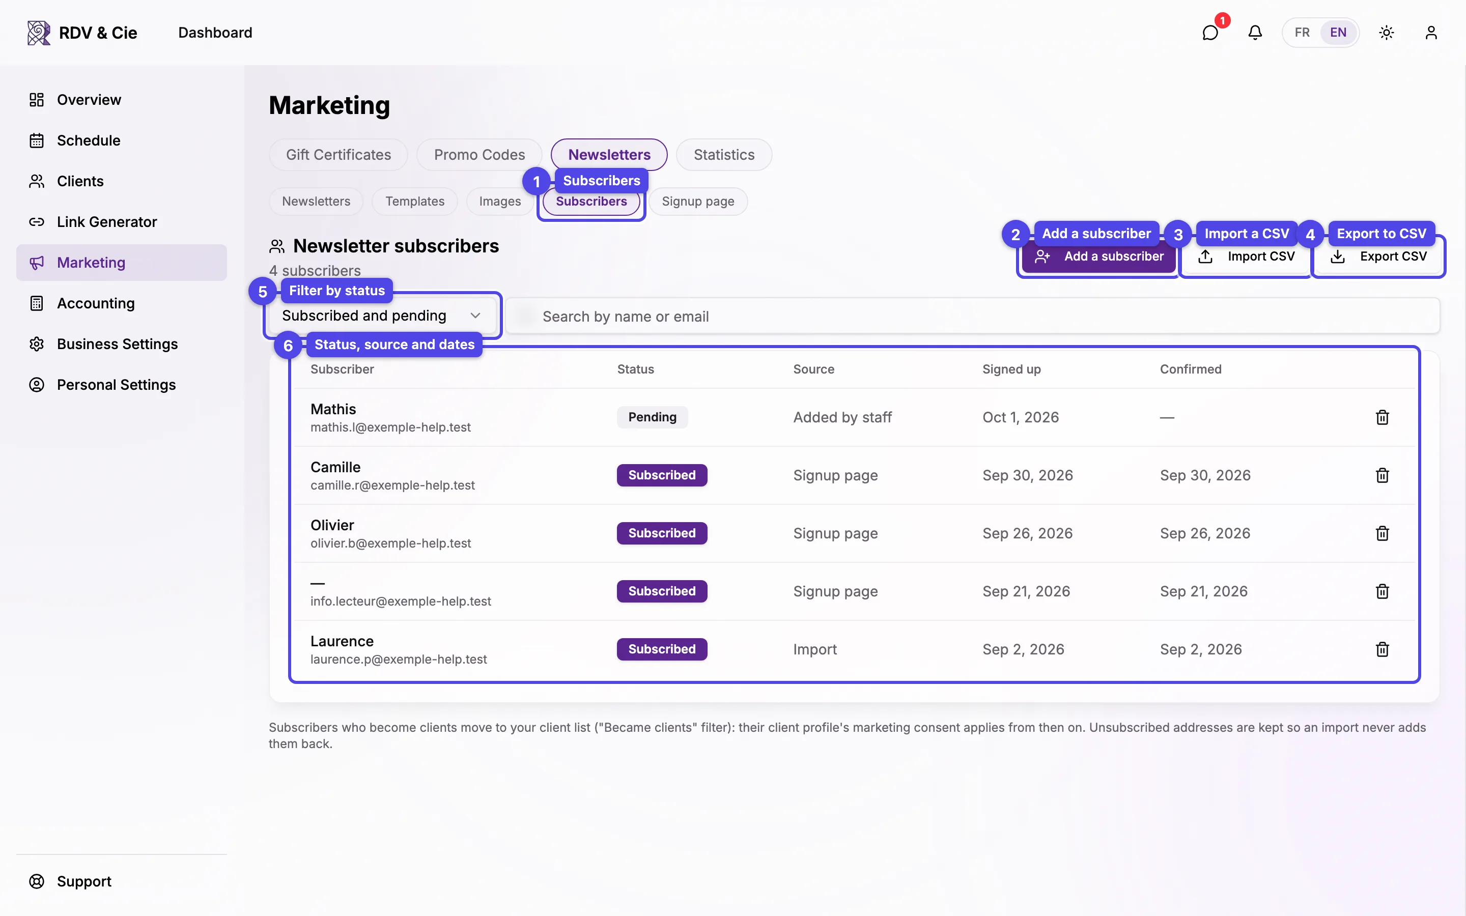Click the Pending status badge for Mathis

click(x=652, y=417)
